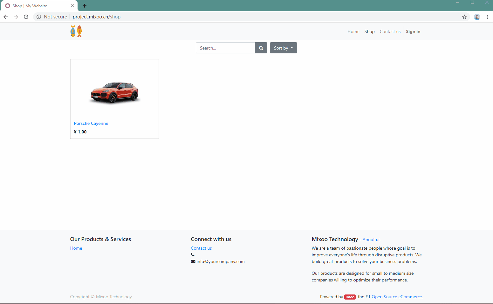Close the Shop | My Website tab
Screen dimensions: 493x304
72,6
